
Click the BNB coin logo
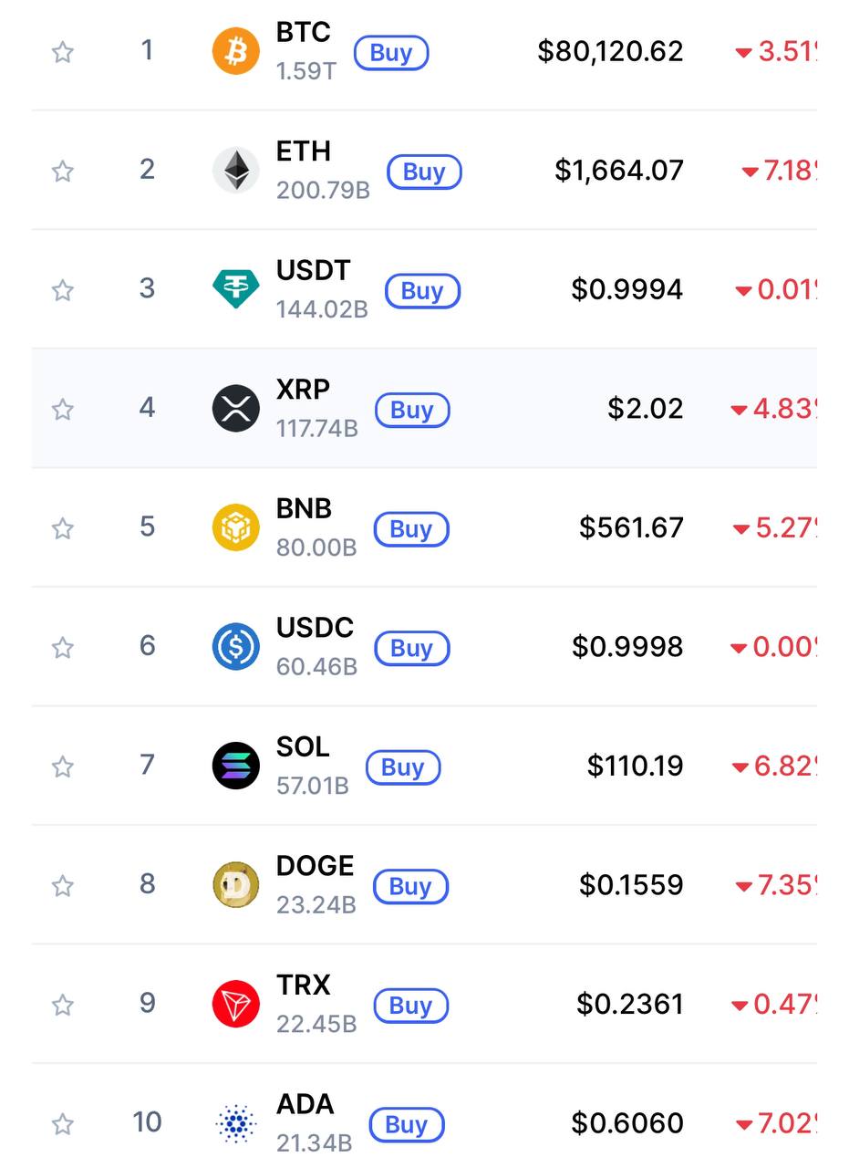click(x=235, y=527)
